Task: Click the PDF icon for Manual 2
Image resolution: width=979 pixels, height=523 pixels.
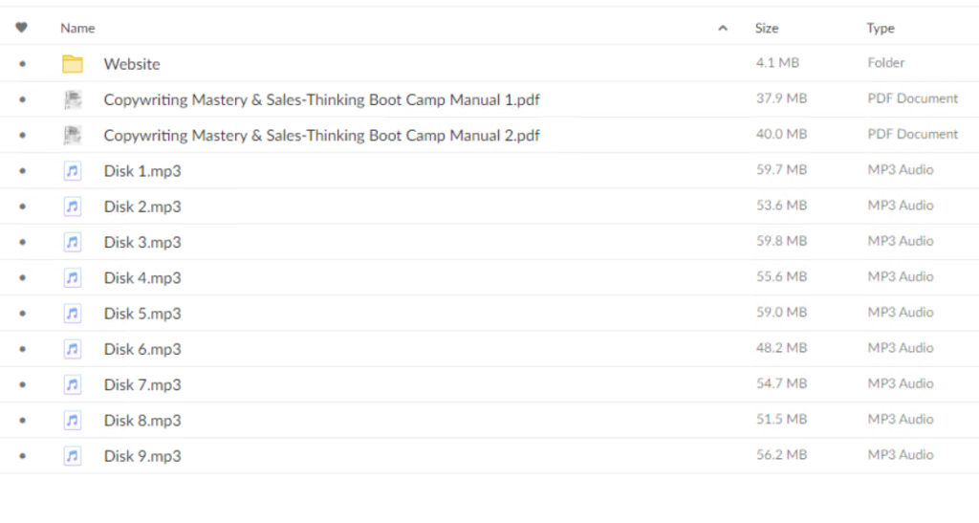Action: pyautogui.click(x=73, y=135)
